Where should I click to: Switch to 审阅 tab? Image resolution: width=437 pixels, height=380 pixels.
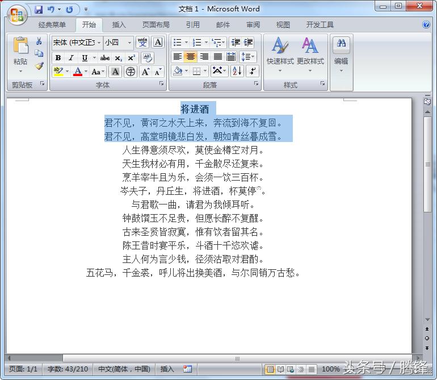[253, 25]
